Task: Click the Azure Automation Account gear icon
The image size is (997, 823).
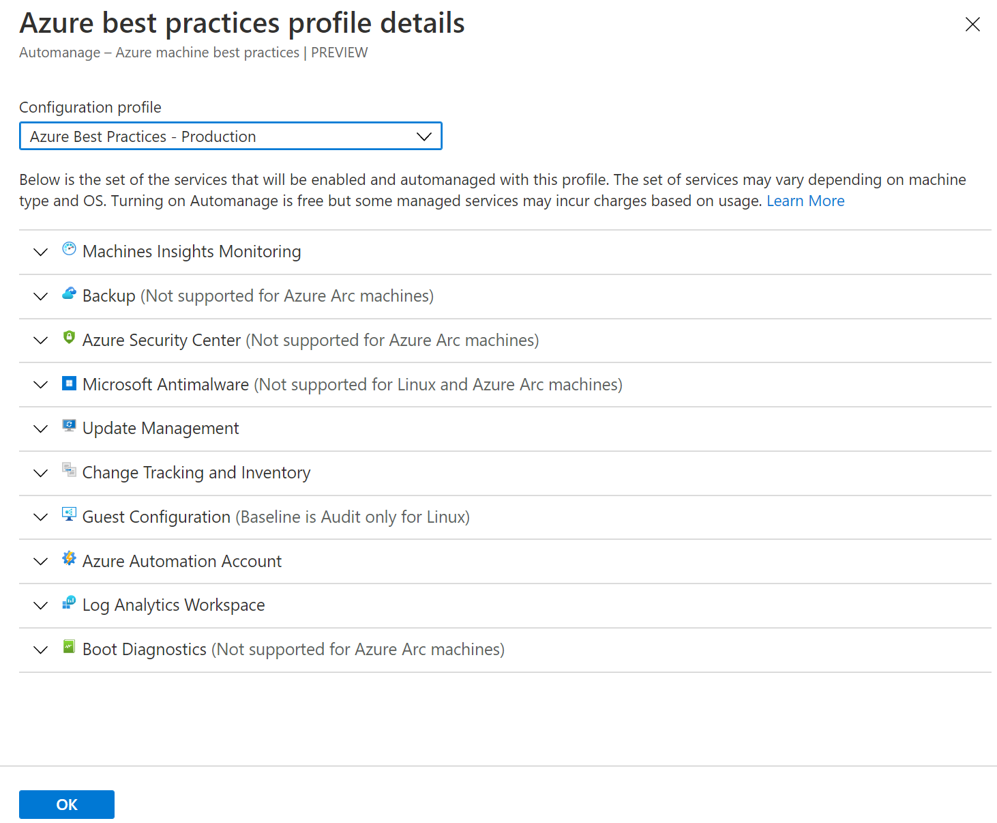Action: (x=69, y=558)
